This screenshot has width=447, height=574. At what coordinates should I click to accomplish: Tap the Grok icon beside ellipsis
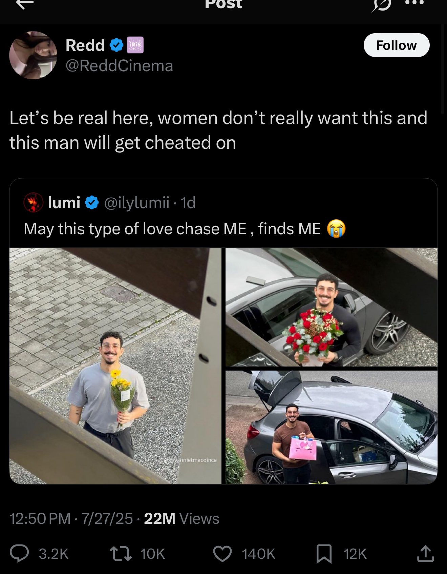[x=382, y=5]
